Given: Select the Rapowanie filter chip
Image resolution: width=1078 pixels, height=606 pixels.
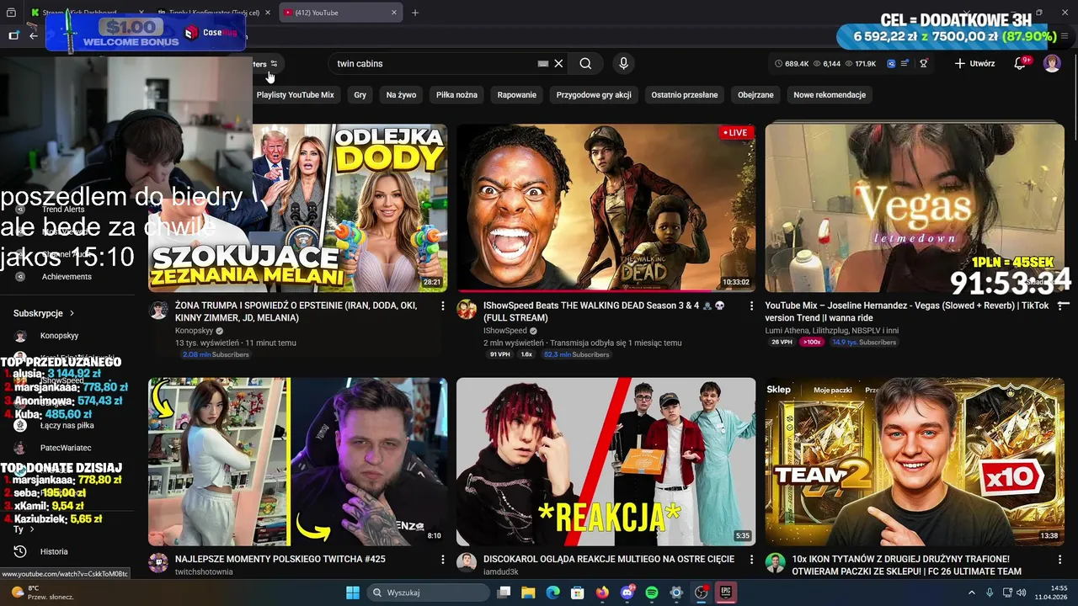Looking at the screenshot, I should pyautogui.click(x=516, y=95).
